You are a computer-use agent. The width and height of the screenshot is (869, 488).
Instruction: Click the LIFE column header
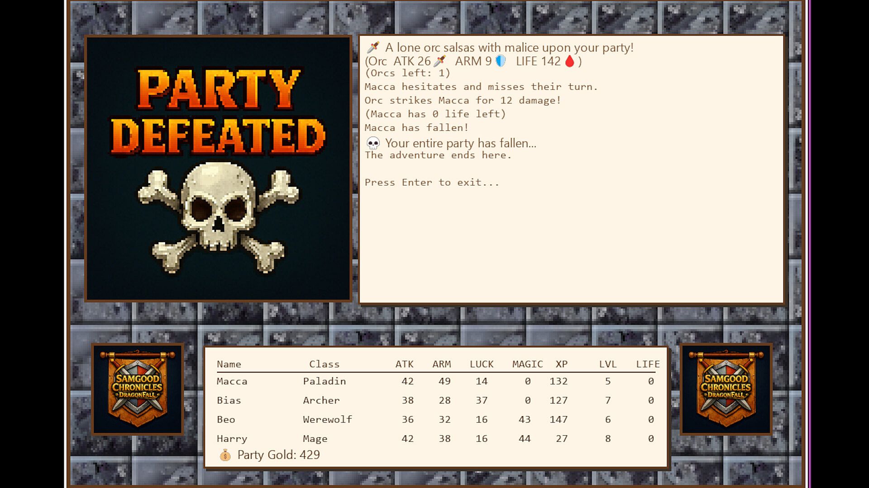click(x=648, y=364)
